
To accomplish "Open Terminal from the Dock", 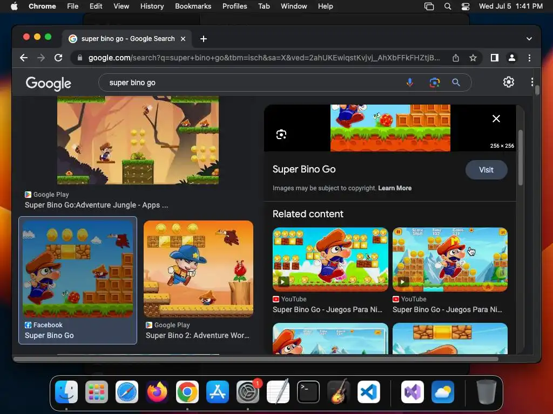I will pyautogui.click(x=308, y=392).
